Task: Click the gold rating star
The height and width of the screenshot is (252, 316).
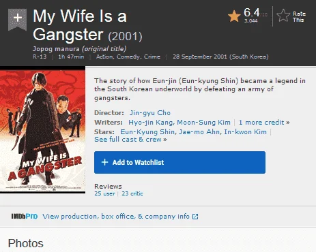Action: (x=234, y=16)
